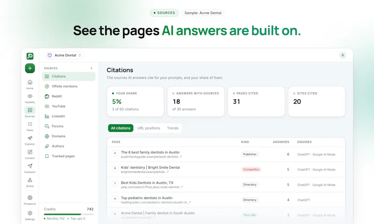Switch to Trends tab

tap(173, 128)
